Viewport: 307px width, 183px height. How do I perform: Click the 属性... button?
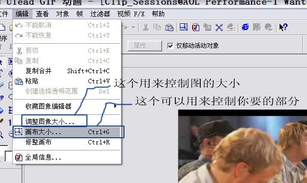click(x=145, y=46)
